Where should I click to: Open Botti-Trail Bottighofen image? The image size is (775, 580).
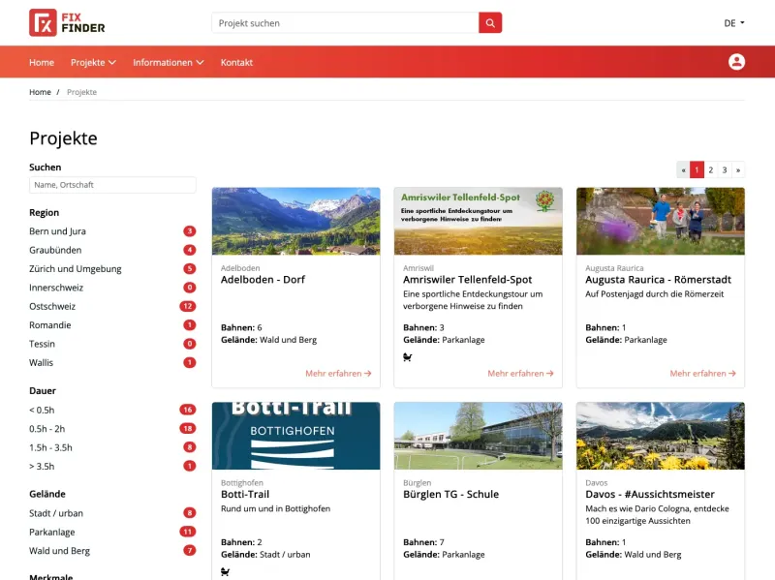(x=296, y=436)
